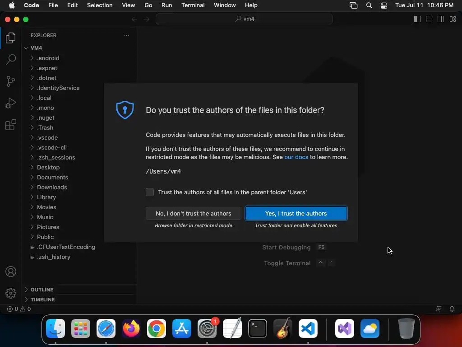462x347 pixels.
Task: Open the Accounts icon in activity bar
Action: [11, 272]
